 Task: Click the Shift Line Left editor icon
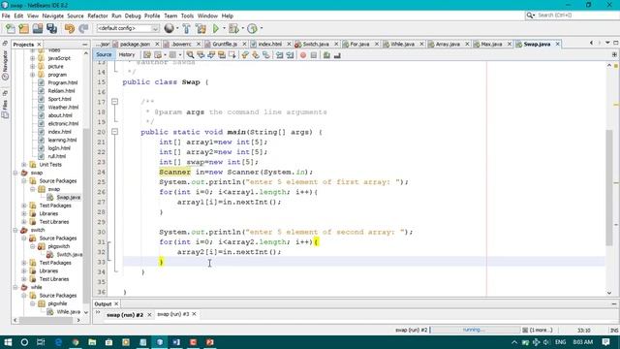coord(280,55)
